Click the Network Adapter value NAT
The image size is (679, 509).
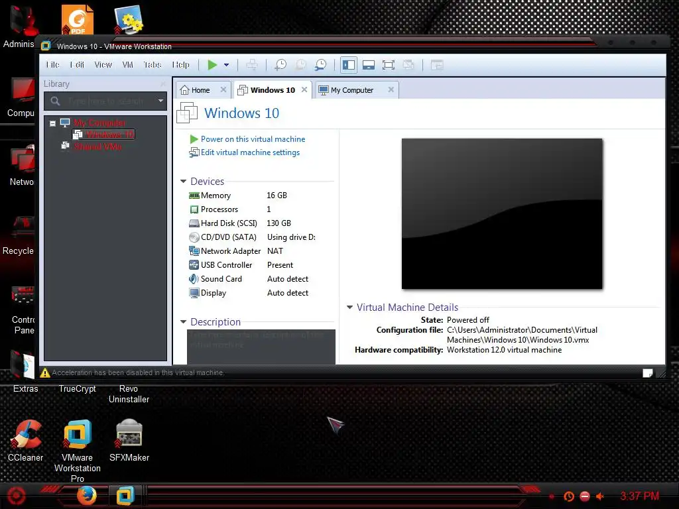[275, 251]
